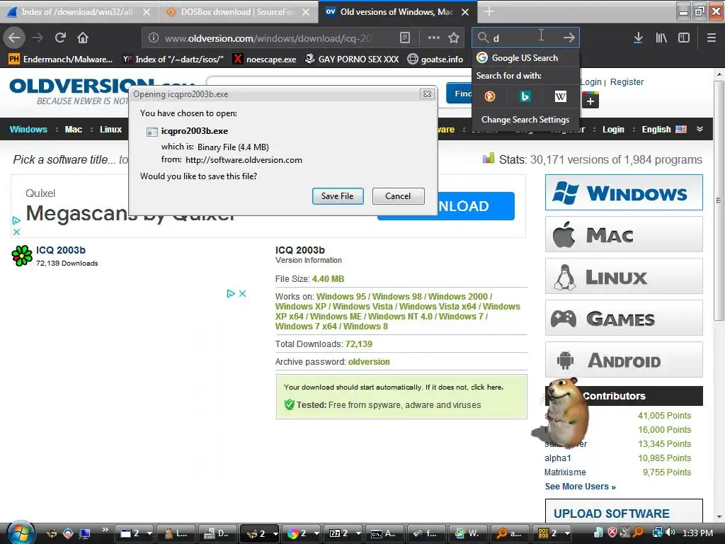This screenshot has width=725, height=544.
Task: Open the Firefox downloads panel
Action: point(638,38)
